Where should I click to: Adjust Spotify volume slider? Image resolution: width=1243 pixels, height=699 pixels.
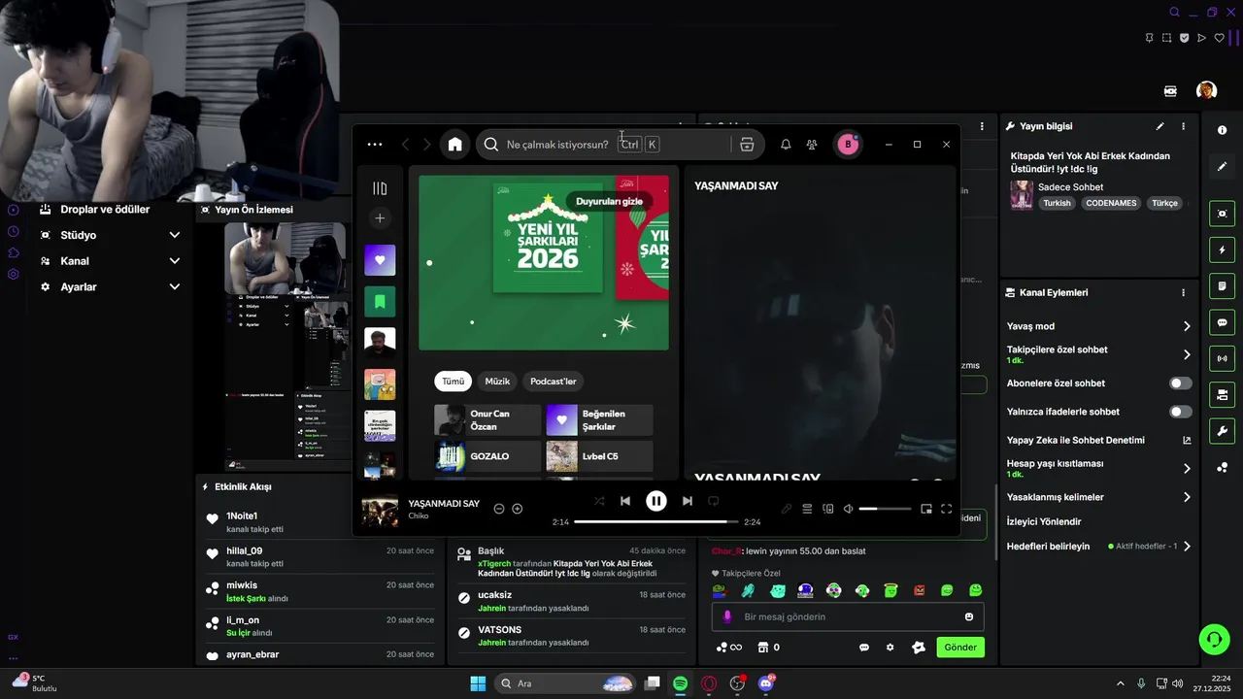[885, 509]
